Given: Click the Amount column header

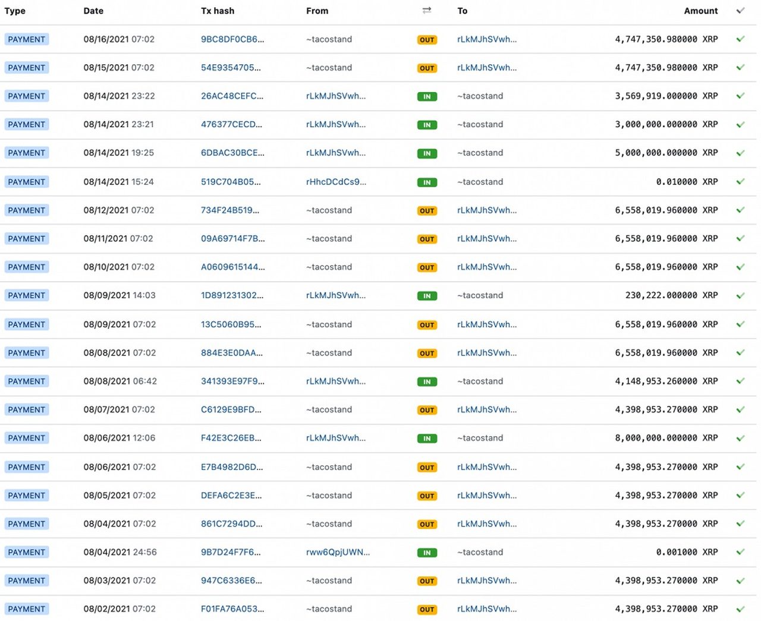Looking at the screenshot, I should [701, 11].
